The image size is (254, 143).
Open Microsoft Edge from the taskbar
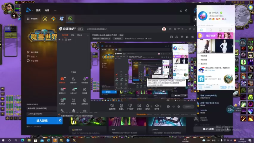coord(23,140)
